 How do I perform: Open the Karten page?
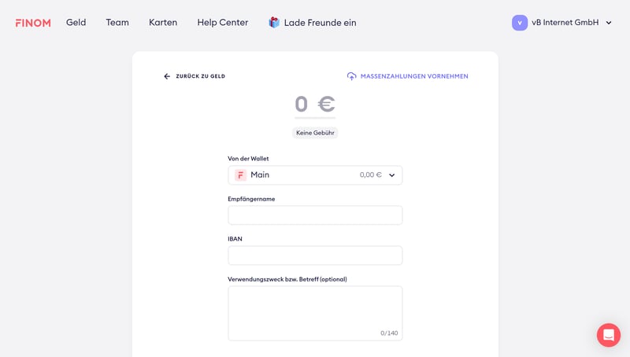click(163, 23)
